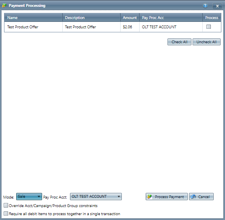Open the Pay Proc Acct dropdown
The height and width of the screenshot is (220, 225).
click(96, 197)
